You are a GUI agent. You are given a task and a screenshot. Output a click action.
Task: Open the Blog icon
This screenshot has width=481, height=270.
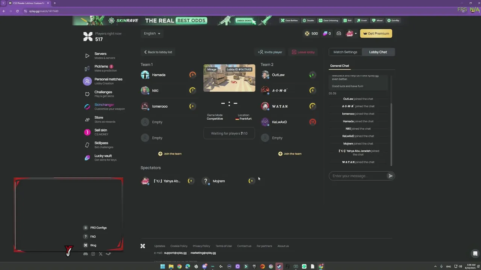pyautogui.click(x=86, y=245)
